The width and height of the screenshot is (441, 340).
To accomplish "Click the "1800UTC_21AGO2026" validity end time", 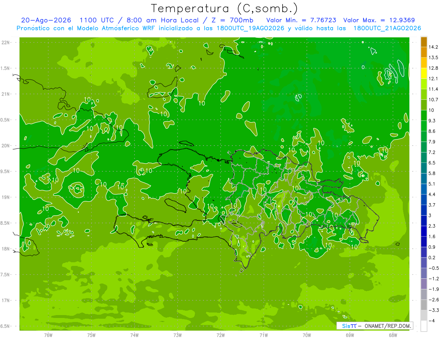I will [x=387, y=28].
